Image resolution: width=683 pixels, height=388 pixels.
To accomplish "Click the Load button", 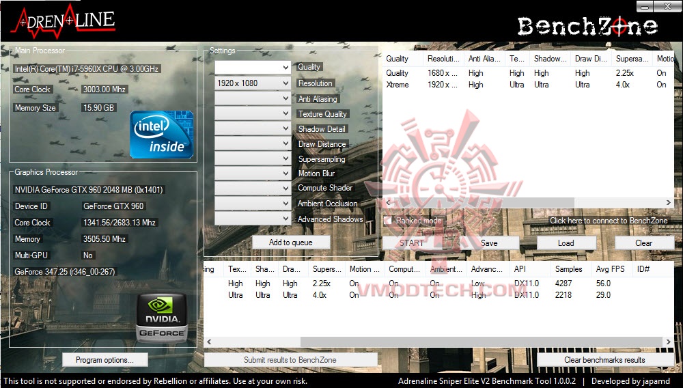I will (x=566, y=243).
